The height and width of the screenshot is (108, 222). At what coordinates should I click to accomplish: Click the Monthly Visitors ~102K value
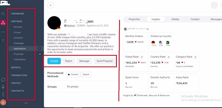pyautogui.click(x=129, y=42)
